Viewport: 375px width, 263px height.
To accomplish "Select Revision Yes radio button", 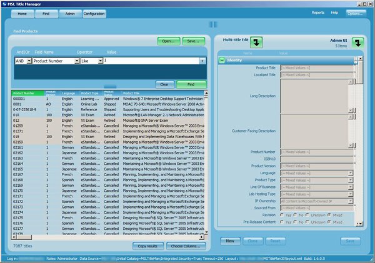I will 282,215.
